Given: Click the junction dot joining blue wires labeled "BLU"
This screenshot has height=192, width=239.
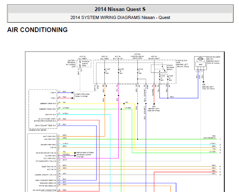Looking at the screenshot, I should point(168,98).
